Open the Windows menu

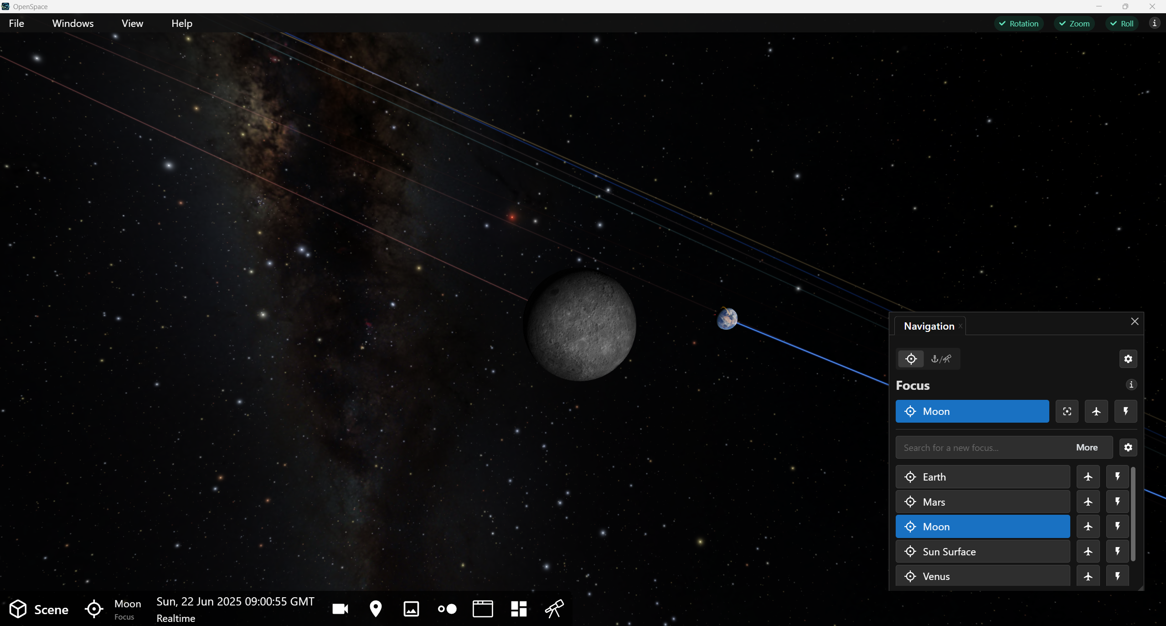coord(73,23)
